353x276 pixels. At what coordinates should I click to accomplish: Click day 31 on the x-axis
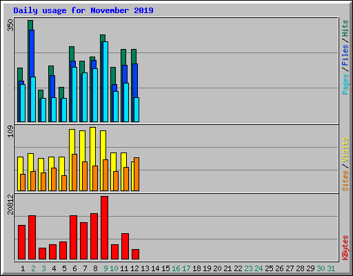[x=331, y=268]
